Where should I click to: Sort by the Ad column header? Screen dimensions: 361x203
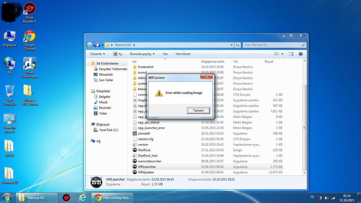[x=165, y=61]
